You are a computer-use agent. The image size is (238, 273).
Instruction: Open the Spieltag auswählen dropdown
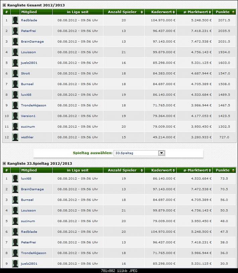pos(161,153)
